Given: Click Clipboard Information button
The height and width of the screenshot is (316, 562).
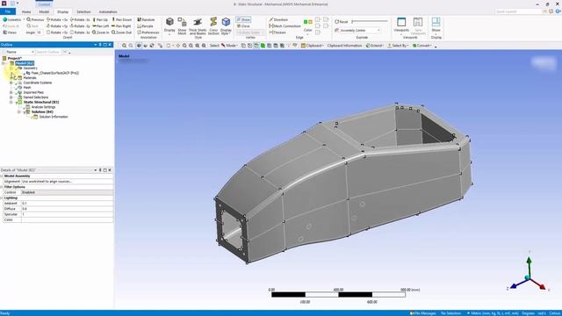Looking at the screenshot, I should (x=344, y=46).
